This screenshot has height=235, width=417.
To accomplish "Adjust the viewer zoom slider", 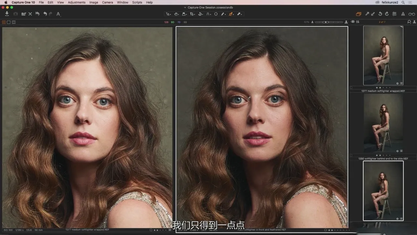I will (x=328, y=22).
